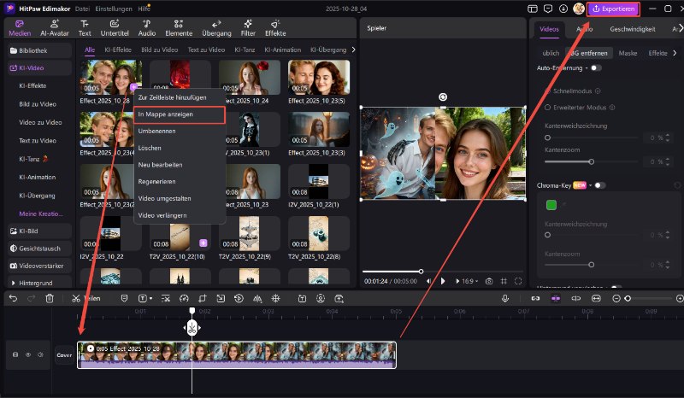684x398 pixels.
Task: Take a snapshot with the camera icon
Action: pyautogui.click(x=488, y=280)
